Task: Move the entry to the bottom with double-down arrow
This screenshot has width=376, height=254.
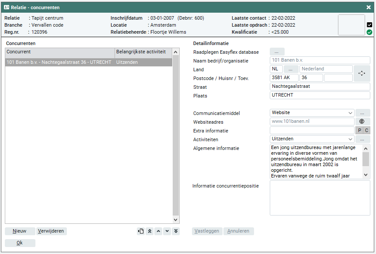Action: [x=176, y=231]
